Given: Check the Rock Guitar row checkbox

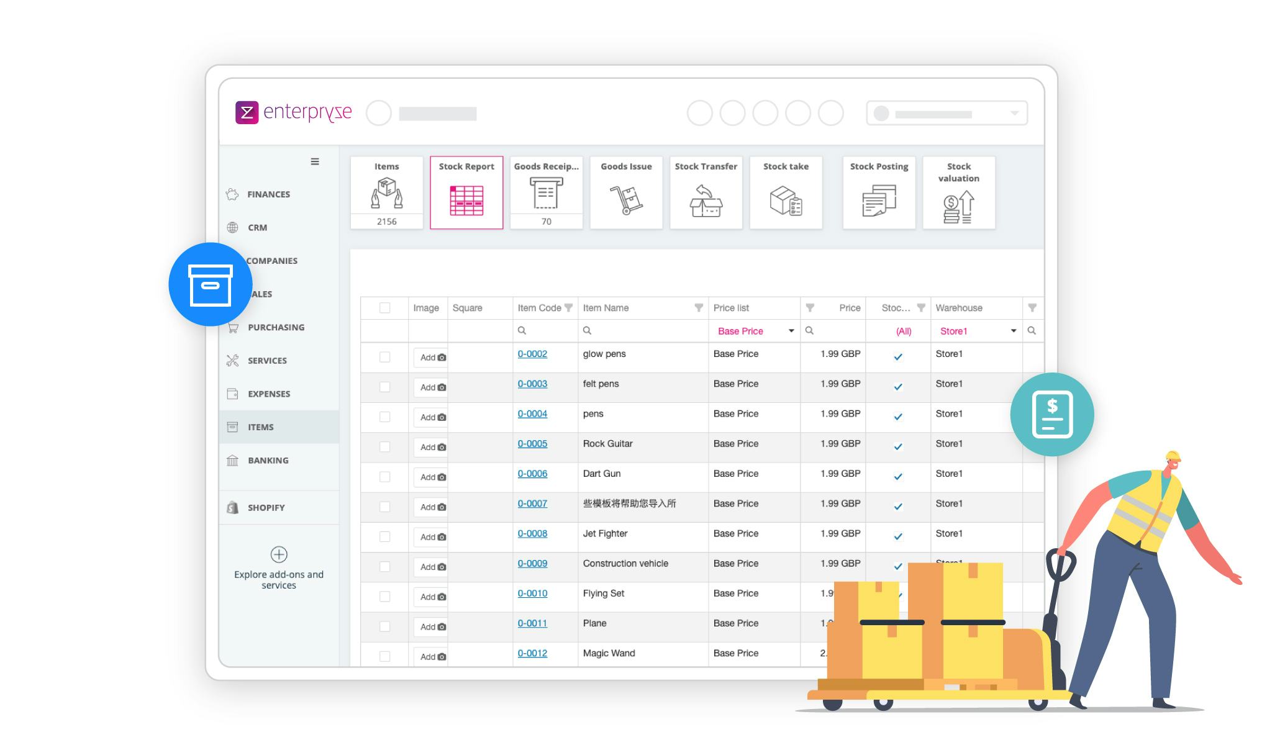Looking at the screenshot, I should point(385,447).
